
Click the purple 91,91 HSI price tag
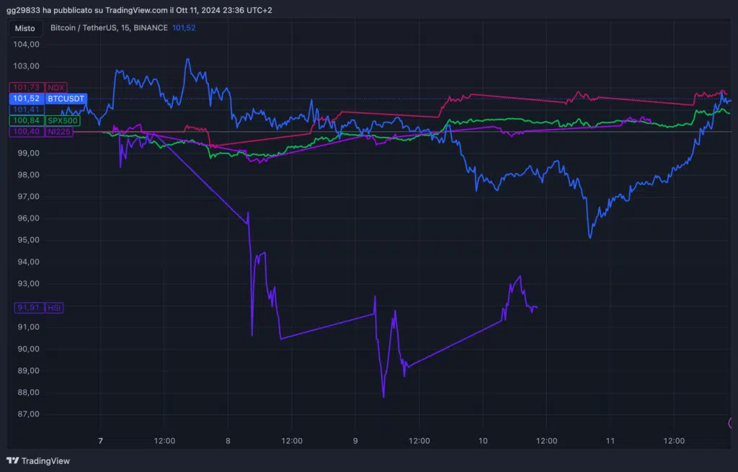[x=28, y=308]
